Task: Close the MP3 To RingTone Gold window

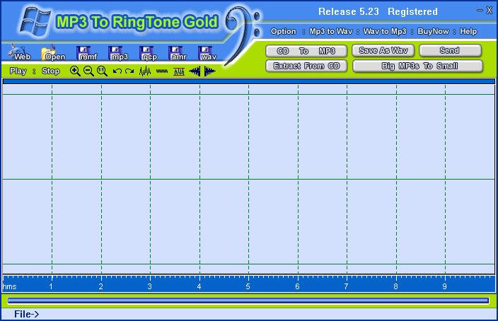Action: 490,11
